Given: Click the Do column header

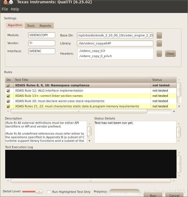Looking at the screenshot, I should click(9, 80).
